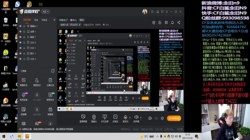Hide the 截屏 1 source
The height and width of the screenshot is (140, 250).
click(20, 37)
